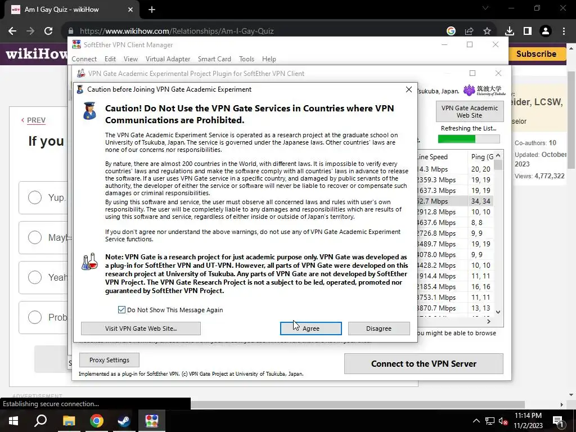Click the police officer caution icon
This screenshot has height=432, width=576.
tap(89, 111)
